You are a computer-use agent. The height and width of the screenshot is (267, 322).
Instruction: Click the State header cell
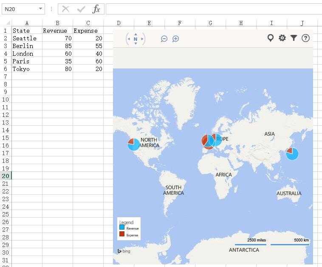(x=27, y=31)
